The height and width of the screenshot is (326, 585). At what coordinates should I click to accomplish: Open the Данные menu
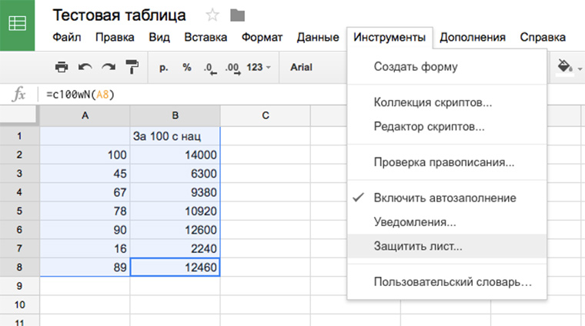point(318,37)
